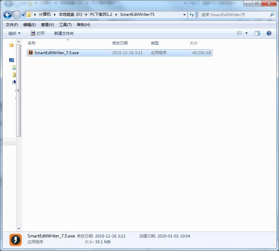Select 本地磁盘 (D:) in the breadcrumb
Image resolution: width=279 pixels, height=251 pixels.
point(70,14)
